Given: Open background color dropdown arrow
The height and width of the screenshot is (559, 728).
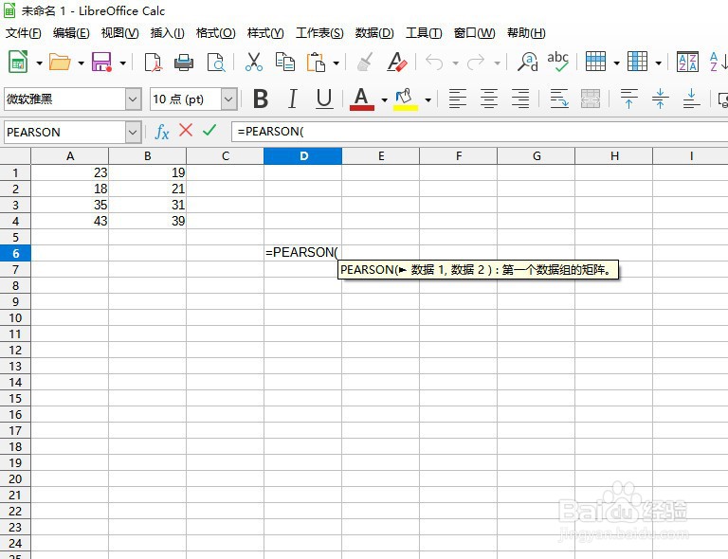Looking at the screenshot, I should pyautogui.click(x=428, y=99).
